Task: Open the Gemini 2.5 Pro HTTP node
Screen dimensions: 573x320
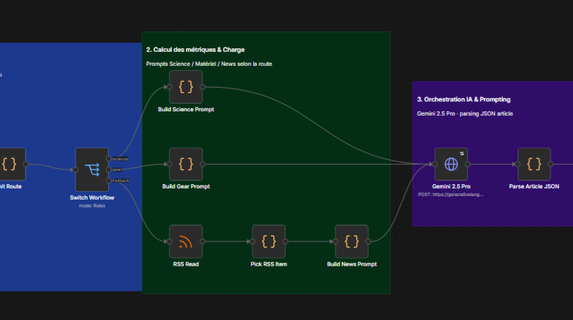Action: pyautogui.click(x=451, y=164)
